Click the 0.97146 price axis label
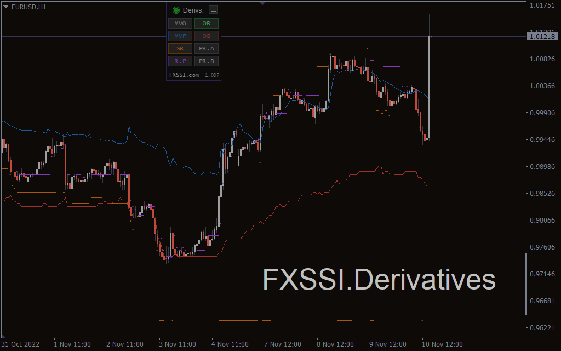The image size is (561, 351). (x=542, y=274)
